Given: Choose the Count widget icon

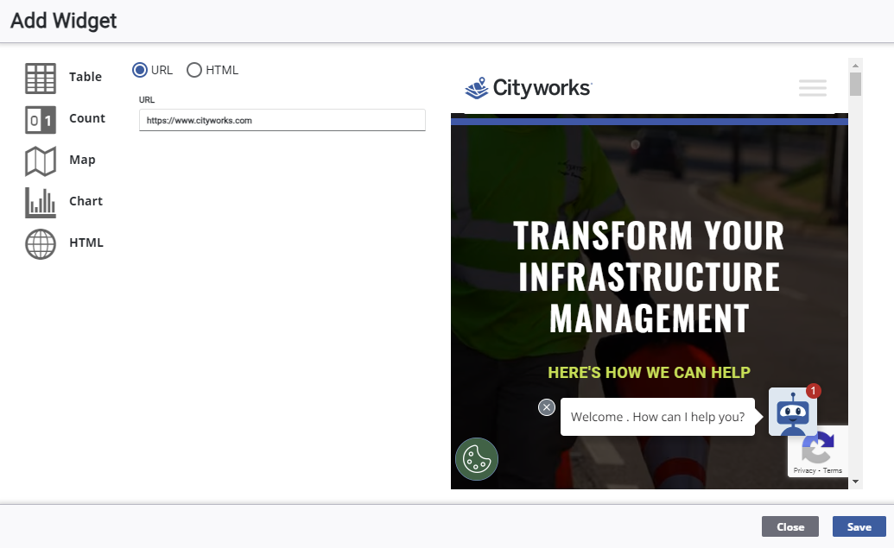Looking at the screenshot, I should pos(41,119).
